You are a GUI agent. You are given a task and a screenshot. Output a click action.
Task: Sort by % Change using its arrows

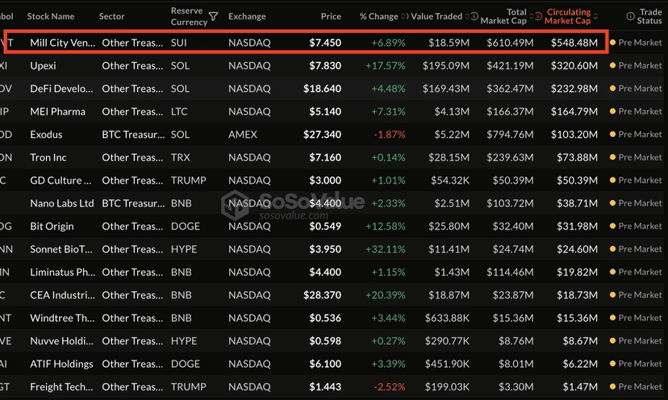click(x=404, y=16)
